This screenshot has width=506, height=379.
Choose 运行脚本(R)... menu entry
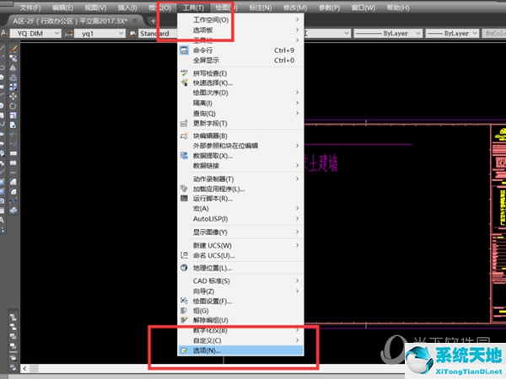coord(240,199)
